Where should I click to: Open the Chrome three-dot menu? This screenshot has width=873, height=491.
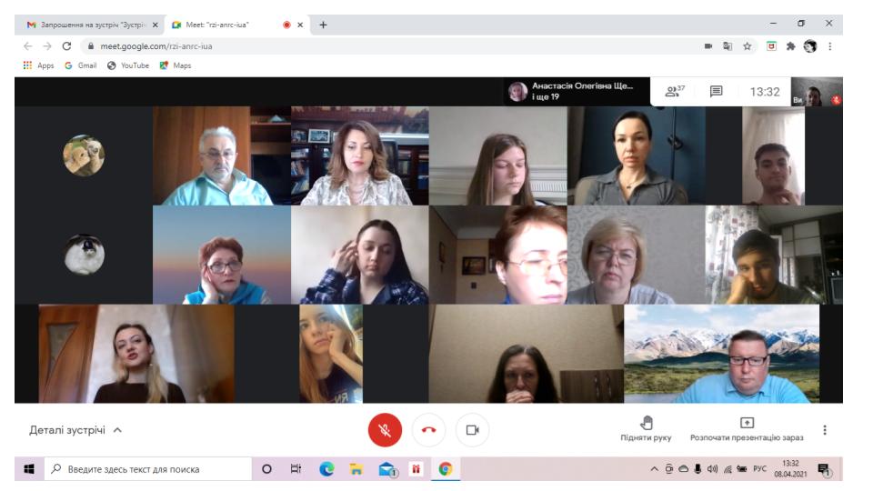[x=829, y=46]
